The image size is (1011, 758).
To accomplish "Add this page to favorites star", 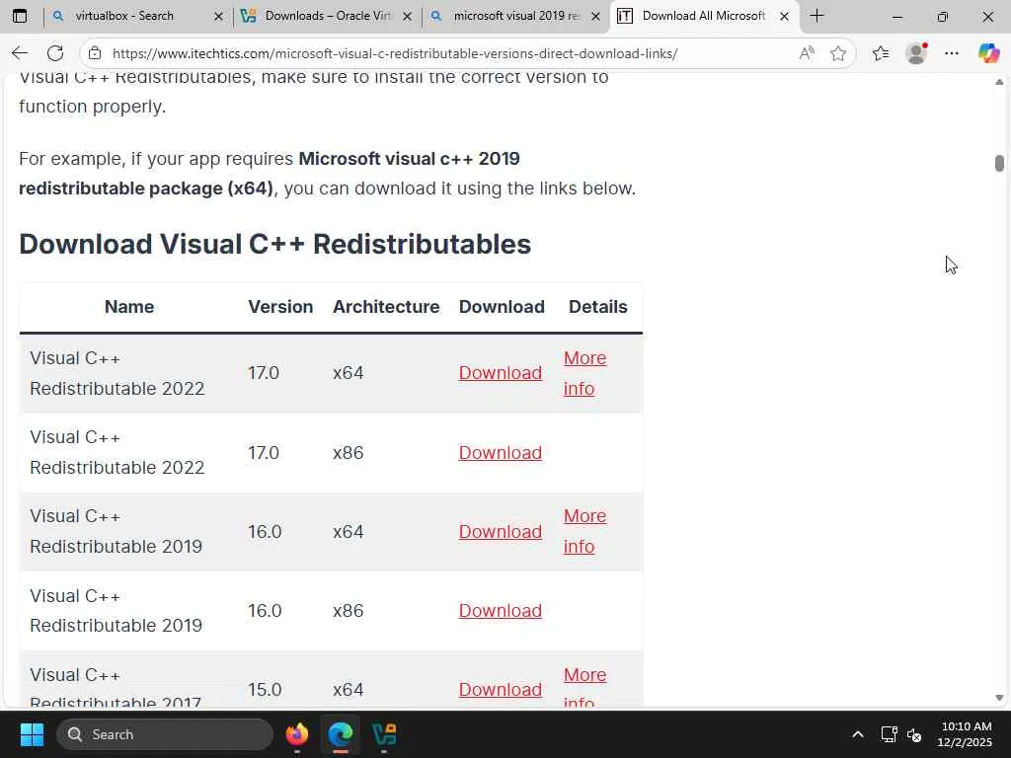I will pyautogui.click(x=838, y=53).
